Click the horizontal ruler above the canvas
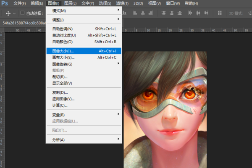The height and width of the screenshot is (168, 252). pyautogui.click(x=187, y=30)
